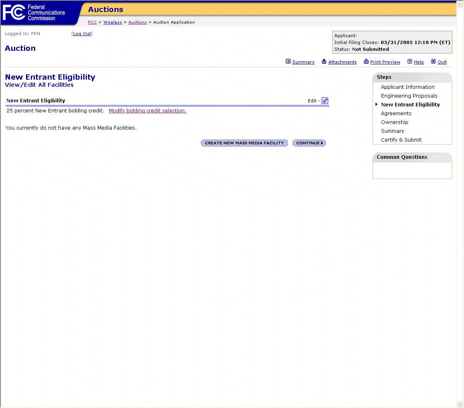The width and height of the screenshot is (464, 408).
Task: Click Modify bidding credit selection link
Action: pyautogui.click(x=147, y=110)
